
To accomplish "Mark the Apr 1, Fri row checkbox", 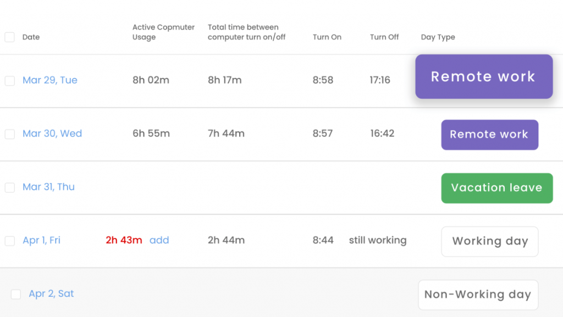I will (x=9, y=241).
